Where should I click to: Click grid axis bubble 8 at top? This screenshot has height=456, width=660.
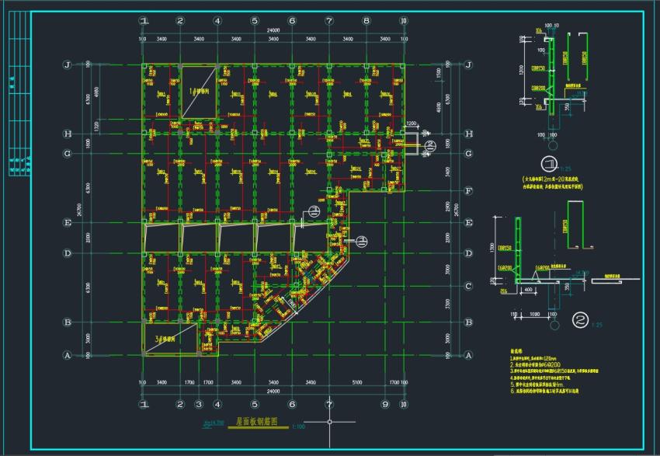click(366, 20)
